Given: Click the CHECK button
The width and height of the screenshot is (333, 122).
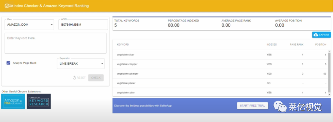Looking at the screenshot, I should [96, 78].
